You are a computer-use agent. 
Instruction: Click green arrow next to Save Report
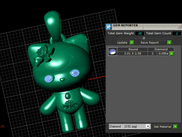pos(169,42)
